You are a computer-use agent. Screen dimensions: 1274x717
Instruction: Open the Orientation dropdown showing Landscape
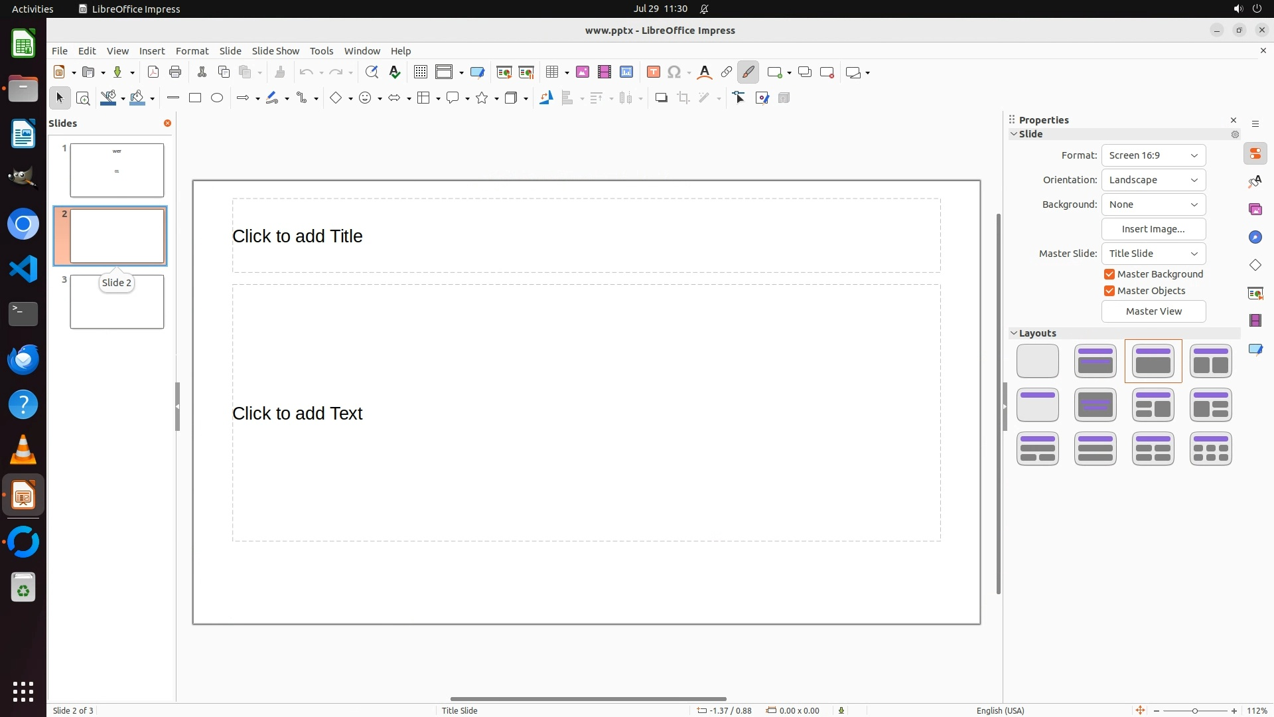pos(1153,180)
